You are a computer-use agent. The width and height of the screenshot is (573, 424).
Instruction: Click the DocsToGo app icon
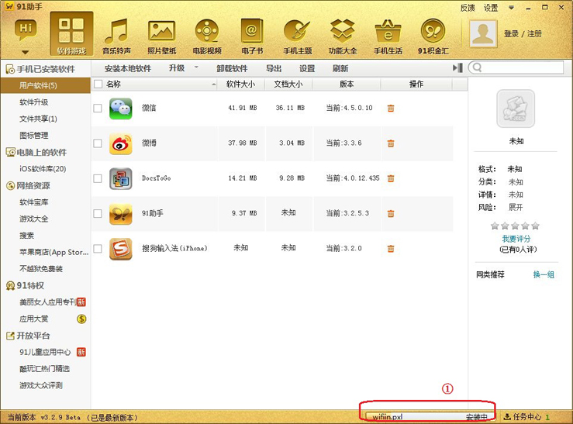click(x=121, y=178)
